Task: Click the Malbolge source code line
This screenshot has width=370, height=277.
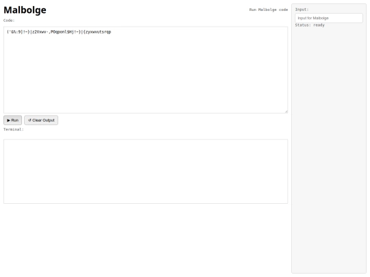Action: pos(59,31)
